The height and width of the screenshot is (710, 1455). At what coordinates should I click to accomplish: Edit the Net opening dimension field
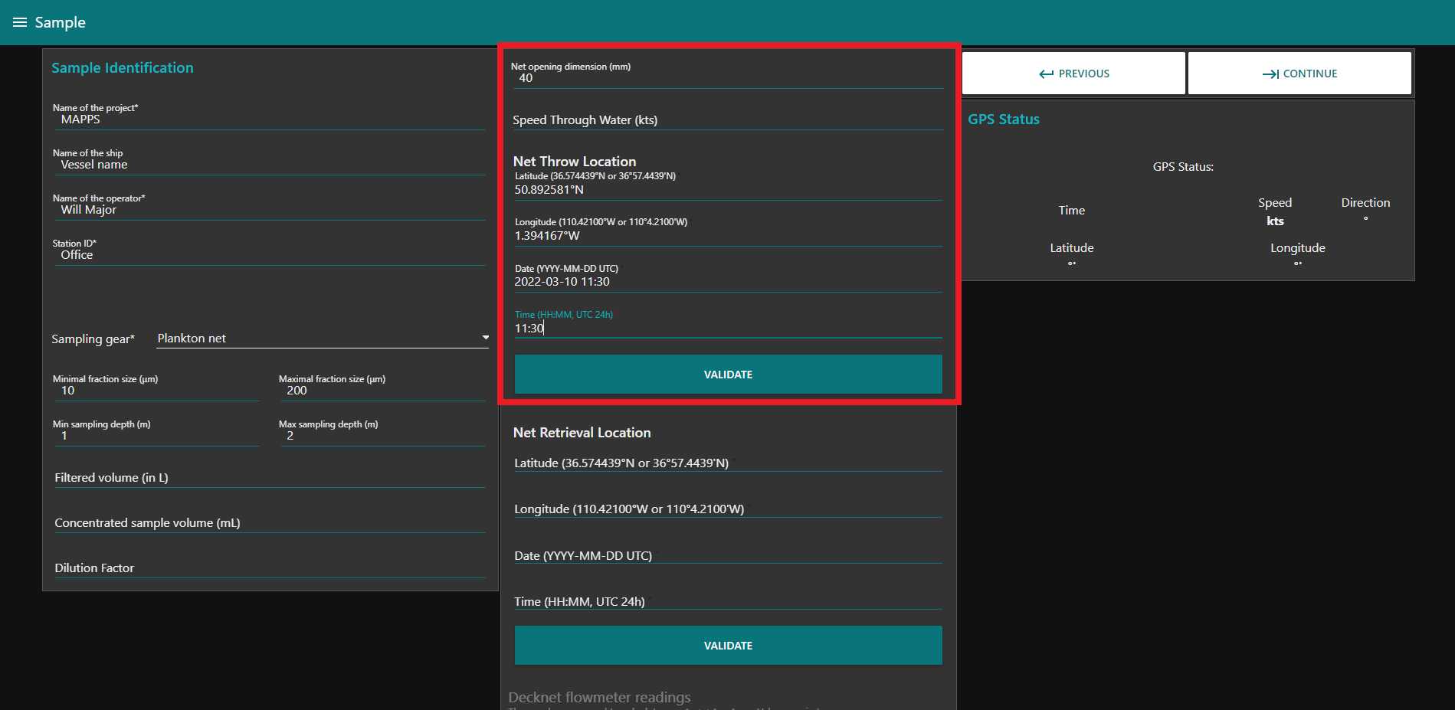click(x=727, y=78)
